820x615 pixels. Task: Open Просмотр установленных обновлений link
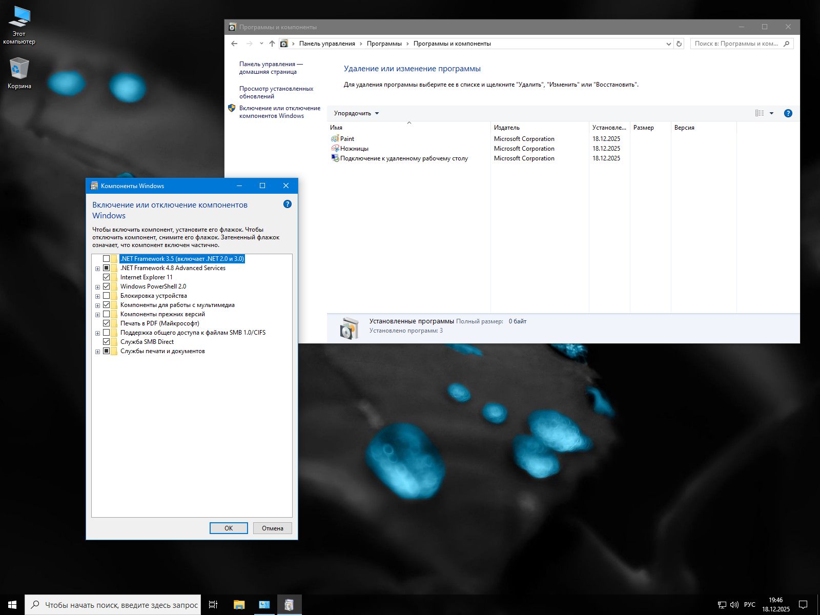pyautogui.click(x=277, y=92)
